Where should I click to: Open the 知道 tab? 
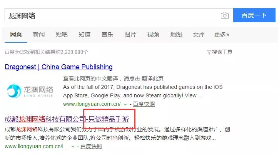[84, 34]
